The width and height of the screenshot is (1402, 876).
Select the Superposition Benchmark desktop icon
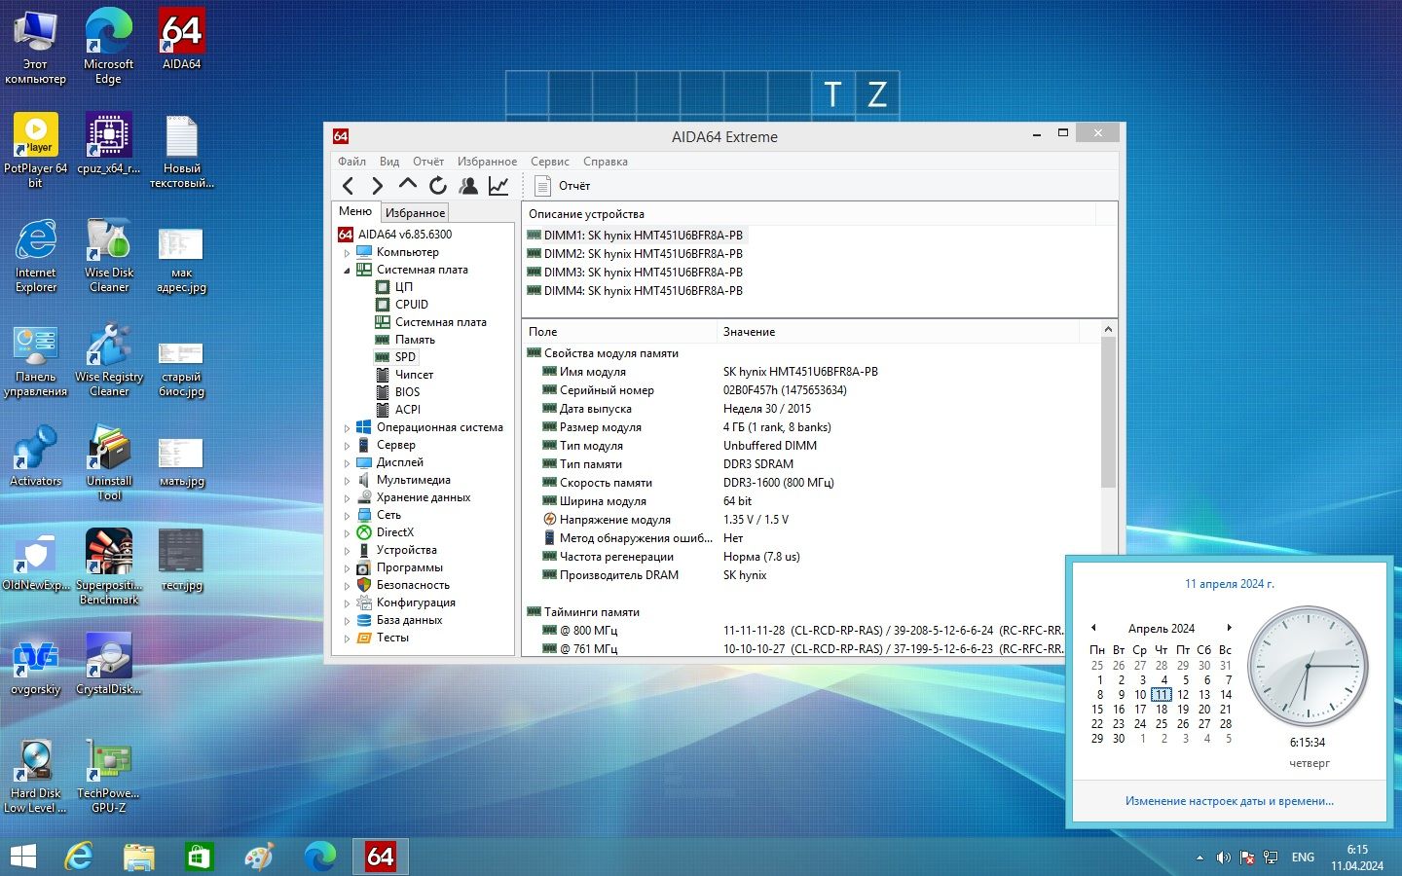click(x=108, y=566)
